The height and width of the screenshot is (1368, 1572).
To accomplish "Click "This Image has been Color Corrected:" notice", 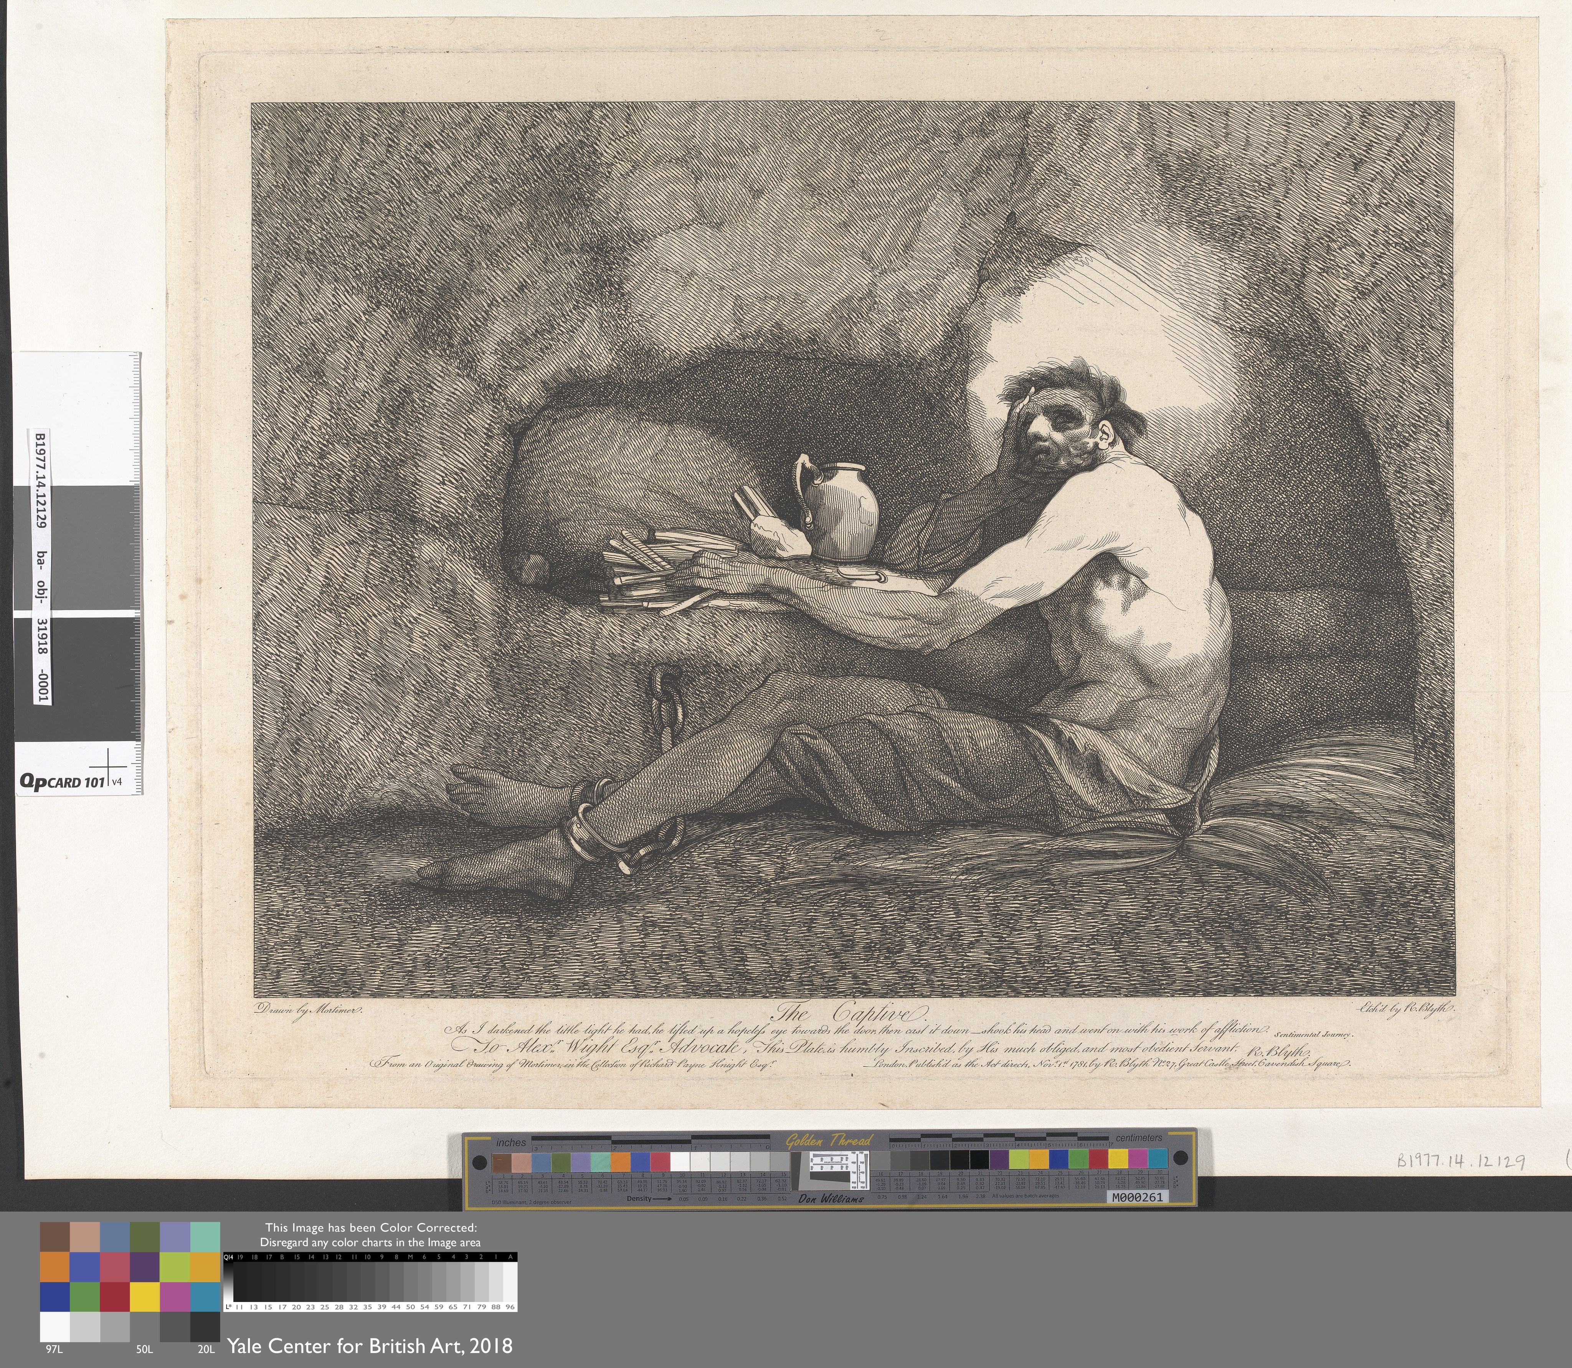I will 370,1228.
